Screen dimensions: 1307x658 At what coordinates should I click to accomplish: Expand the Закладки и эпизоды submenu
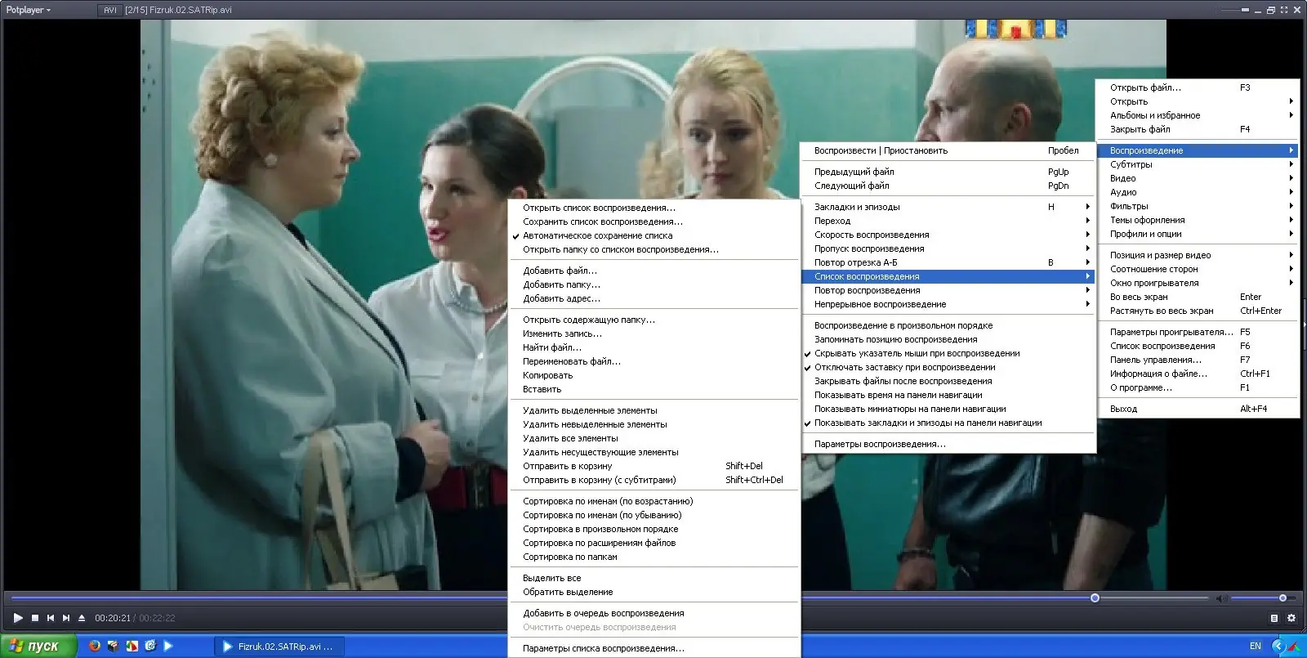coord(948,207)
